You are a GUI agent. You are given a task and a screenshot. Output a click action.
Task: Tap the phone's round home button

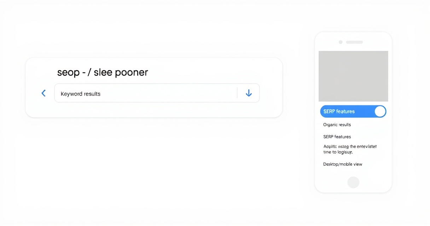[x=353, y=182]
